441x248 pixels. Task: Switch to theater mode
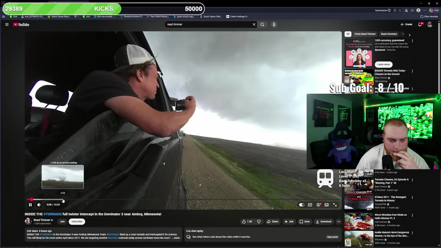pos(327,205)
